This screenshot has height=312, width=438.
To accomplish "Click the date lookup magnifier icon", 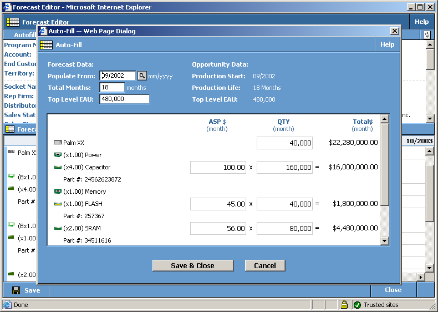I will coord(142,76).
